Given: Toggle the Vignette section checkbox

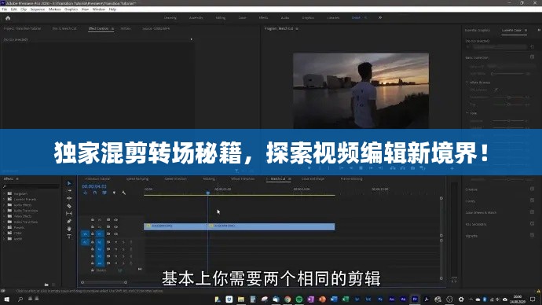Looking at the screenshot, I should click(x=532, y=235).
